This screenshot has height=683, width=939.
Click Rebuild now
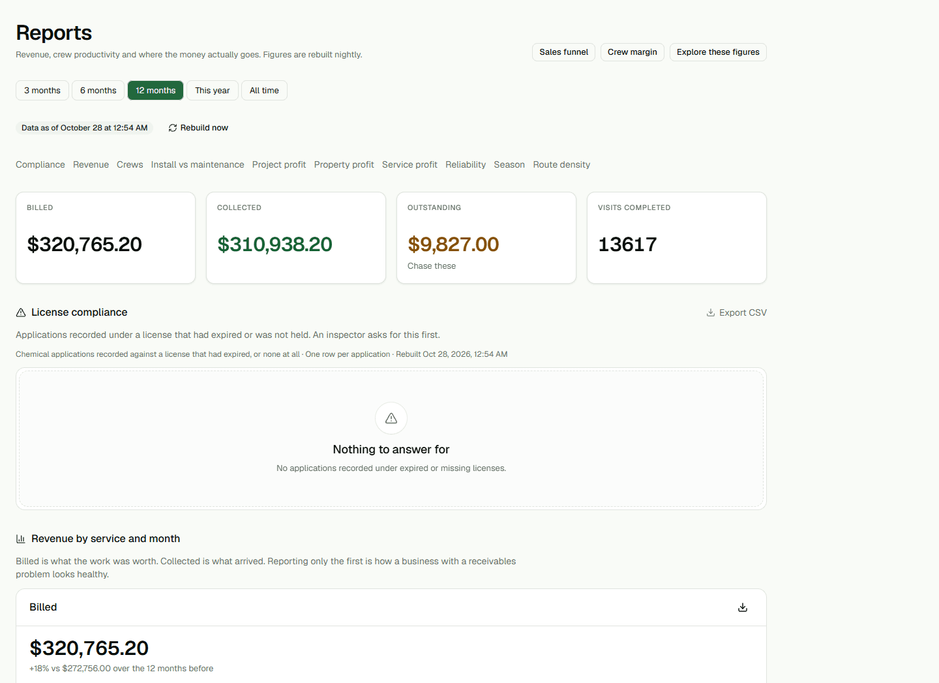pyautogui.click(x=198, y=128)
